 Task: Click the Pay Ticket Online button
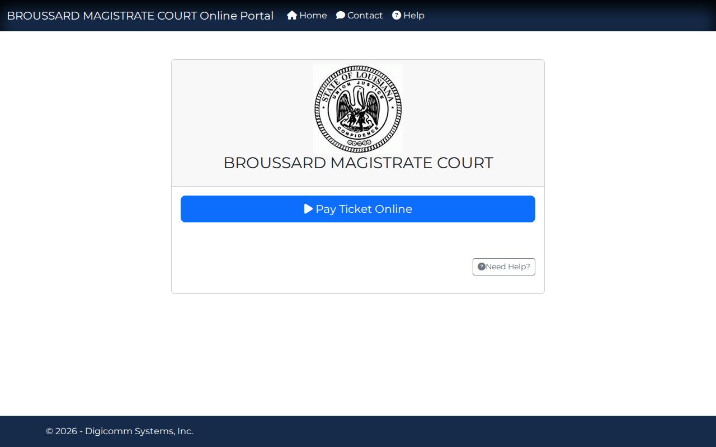pyautogui.click(x=358, y=209)
